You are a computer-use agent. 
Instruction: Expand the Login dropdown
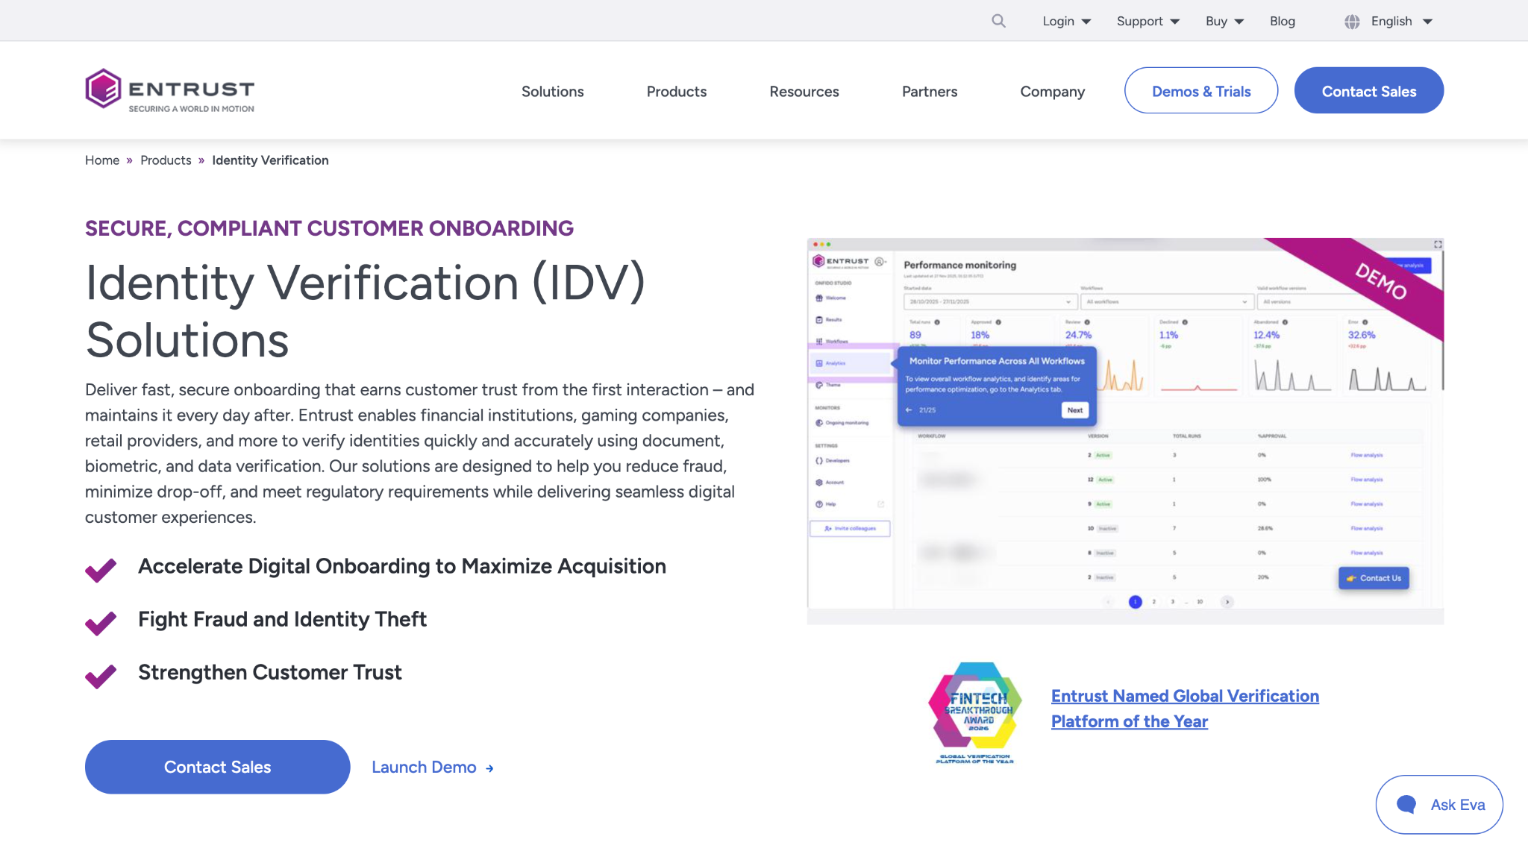coord(1067,21)
